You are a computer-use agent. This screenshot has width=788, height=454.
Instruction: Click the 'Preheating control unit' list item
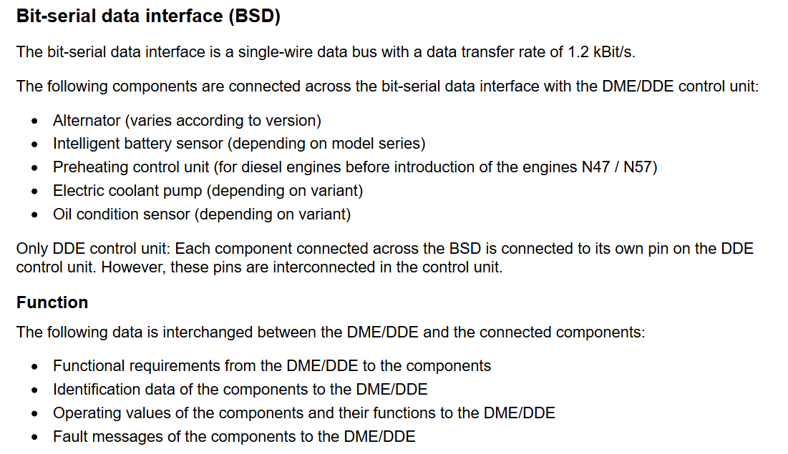(355, 167)
